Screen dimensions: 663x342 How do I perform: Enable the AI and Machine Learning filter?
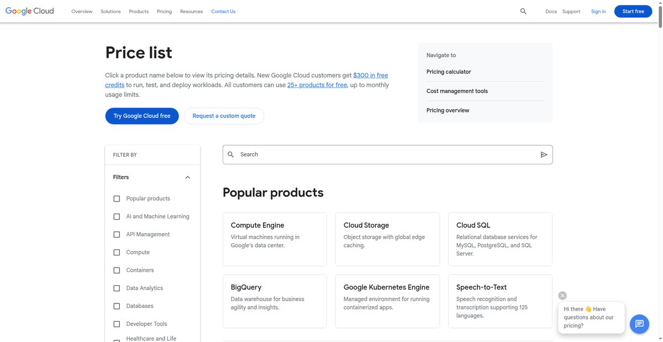[x=117, y=216]
